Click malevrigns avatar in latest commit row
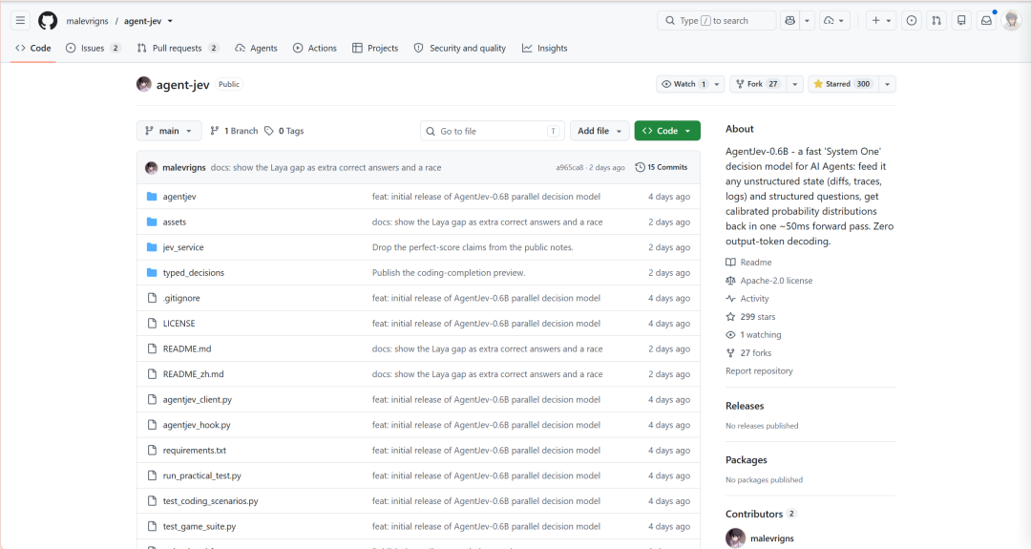The height and width of the screenshot is (549, 1031). 151,168
